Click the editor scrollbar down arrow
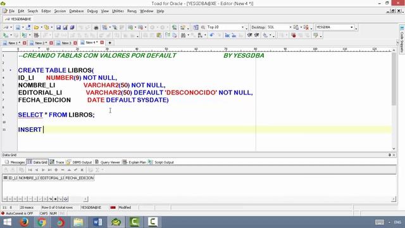This screenshot has width=405, height=228. (x=394, y=148)
